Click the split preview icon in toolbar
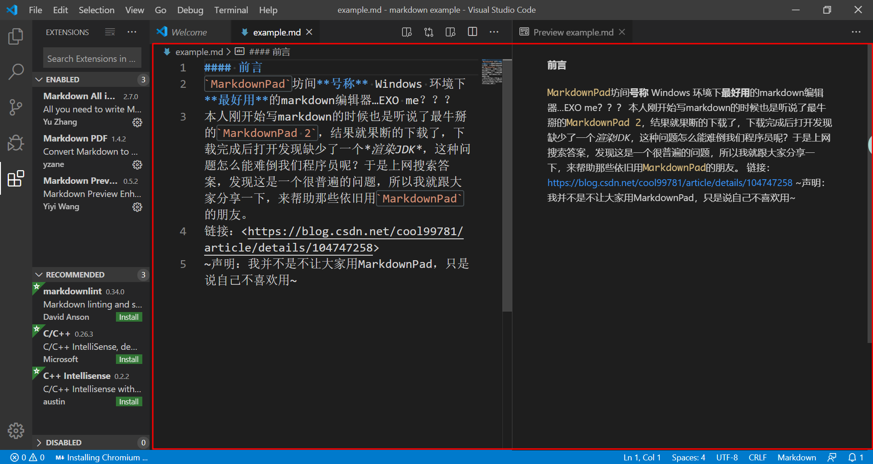873x464 pixels. click(x=451, y=32)
